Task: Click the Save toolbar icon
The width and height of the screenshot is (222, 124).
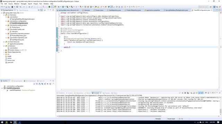Action: pos(6,7)
